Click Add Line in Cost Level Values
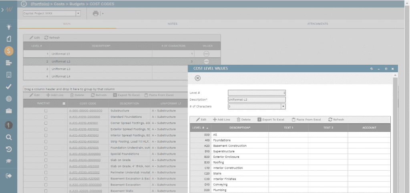The height and width of the screenshot is (193, 410). tap(221, 119)
